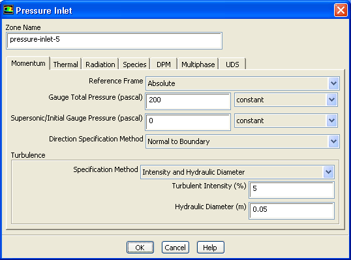Open the Thermal tab
The width and height of the screenshot is (351, 260).
66,65
